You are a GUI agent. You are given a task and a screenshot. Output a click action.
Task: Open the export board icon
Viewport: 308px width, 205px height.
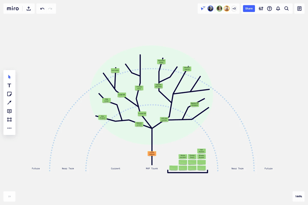click(28, 8)
